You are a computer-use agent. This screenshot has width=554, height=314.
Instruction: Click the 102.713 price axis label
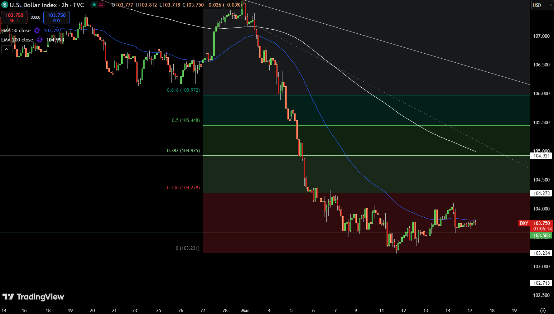541,283
